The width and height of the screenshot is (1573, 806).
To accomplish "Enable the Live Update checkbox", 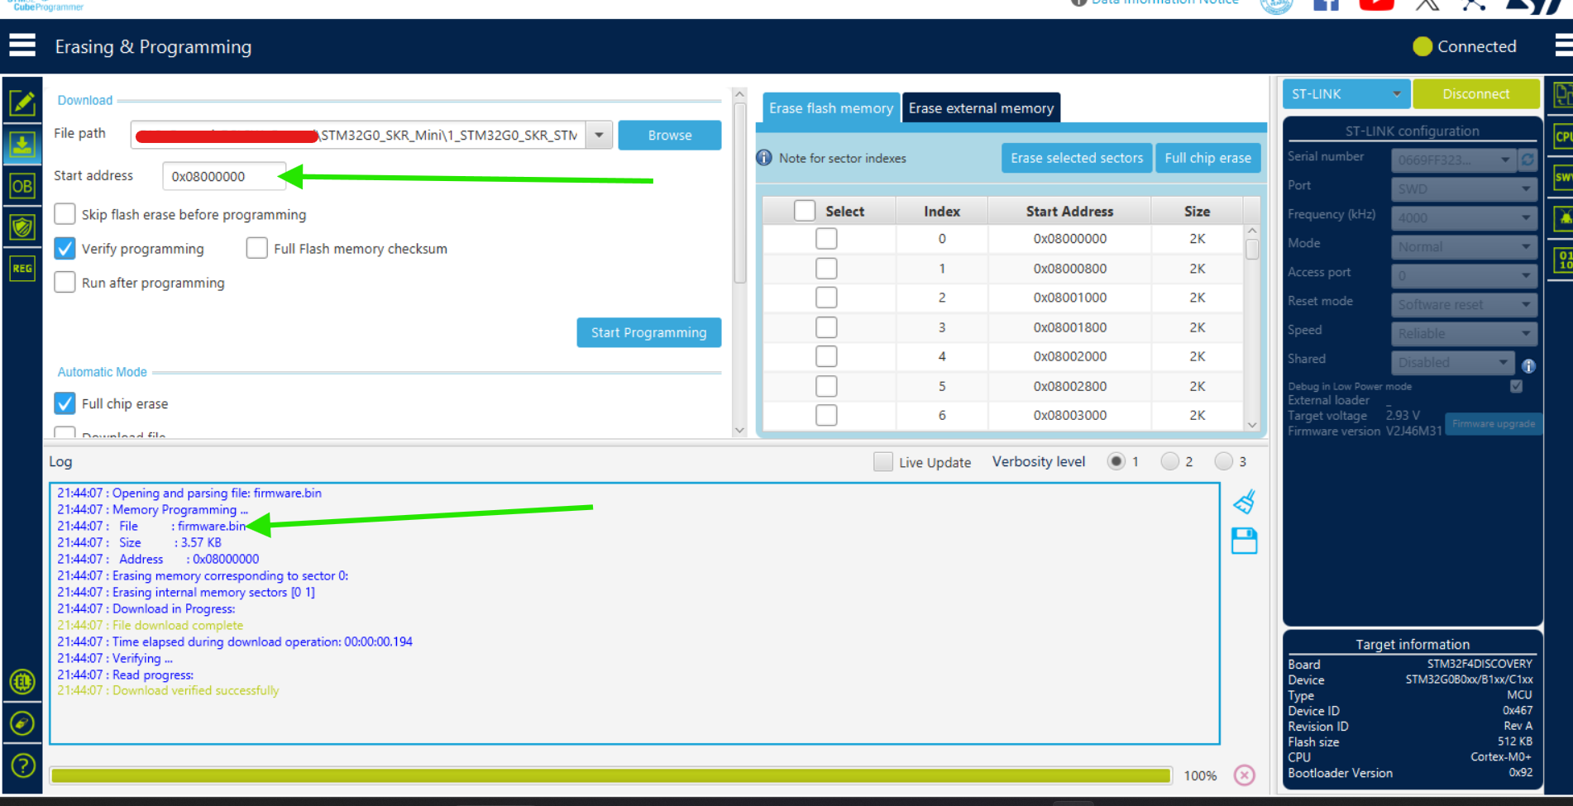I will (x=883, y=462).
